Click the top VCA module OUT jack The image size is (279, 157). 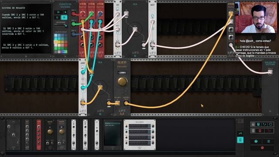[x=144, y=45]
